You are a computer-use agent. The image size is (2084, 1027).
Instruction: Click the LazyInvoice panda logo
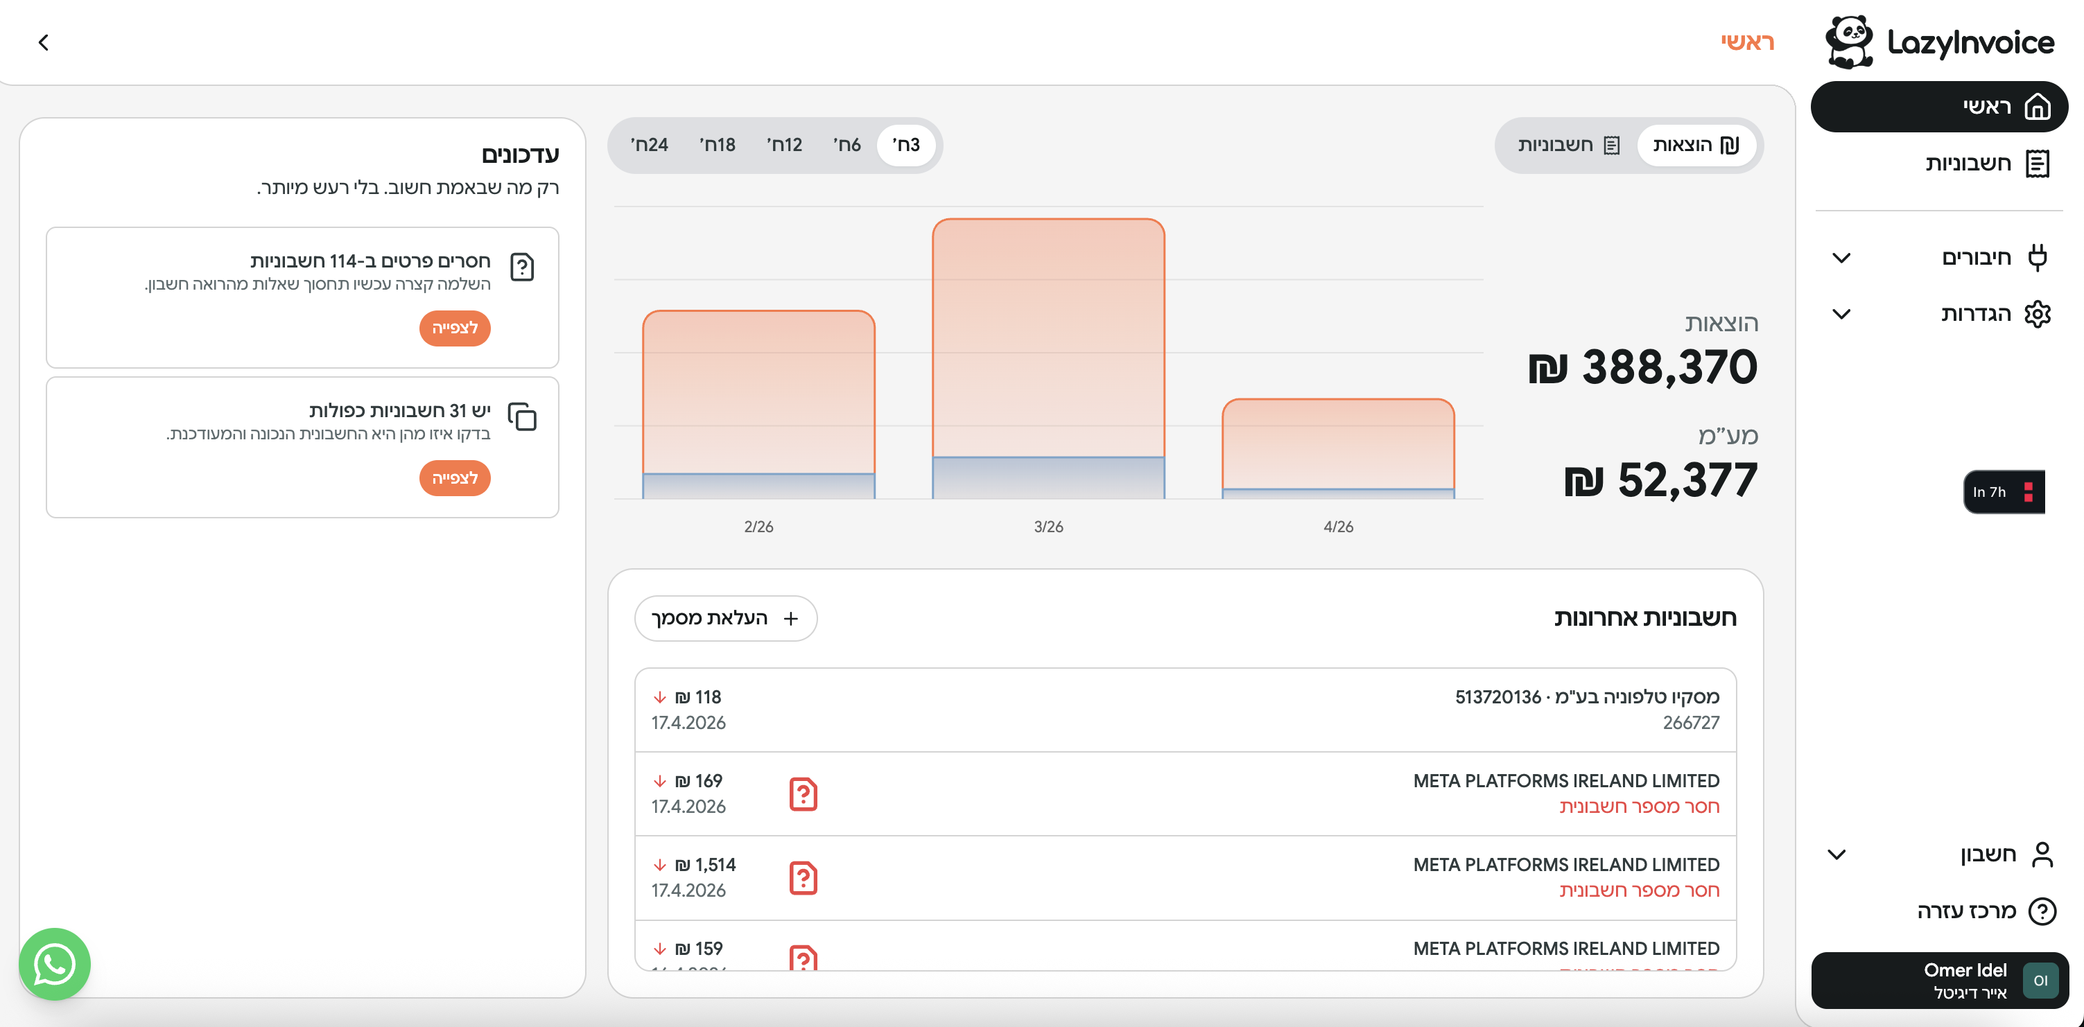[1850, 42]
